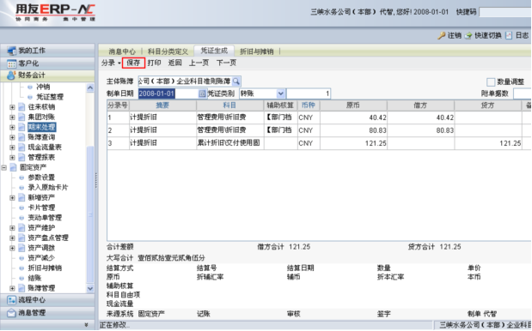The width and height of the screenshot is (532, 331).
Task: Select 录入原始卡片 in the tree
Action: click(48, 188)
